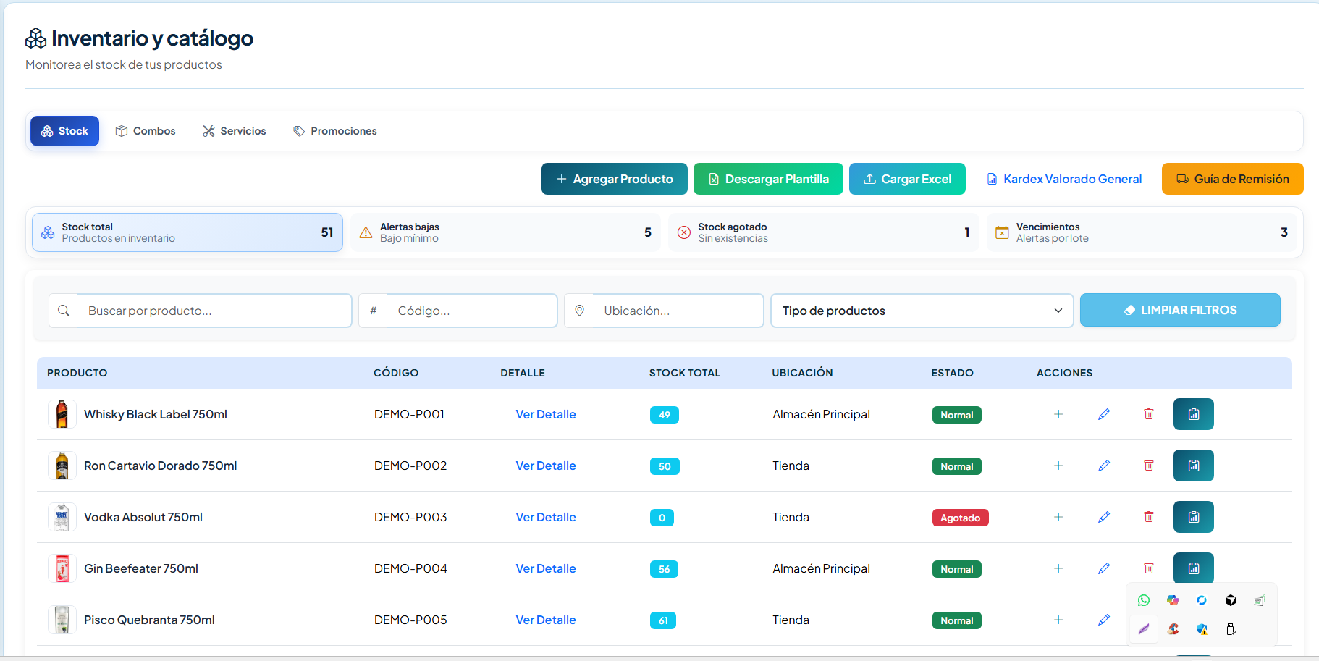Click the Cargar Excel button
Viewport: 1319px width, 661px height.
[907, 179]
